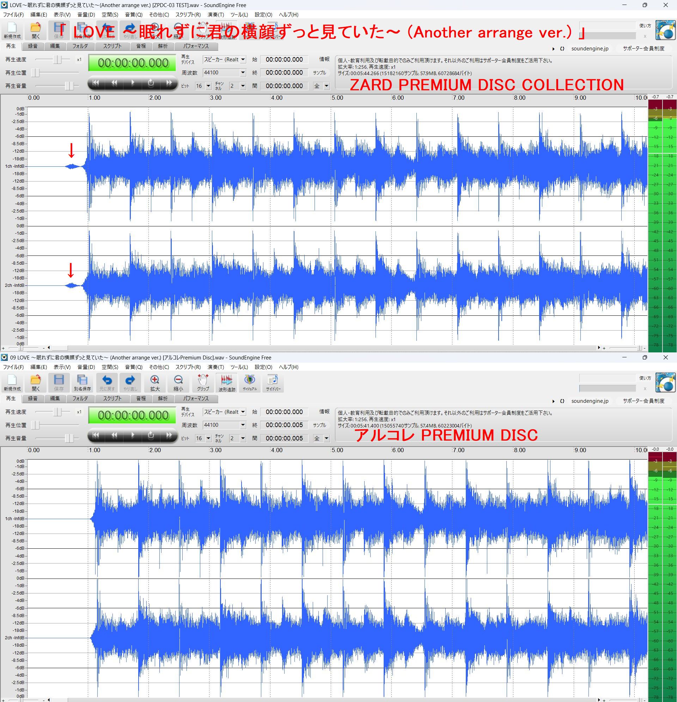Click 縮小 zoom-out icon in アルコレPremium Disc window
This screenshot has width=677, height=702.
pyautogui.click(x=178, y=382)
